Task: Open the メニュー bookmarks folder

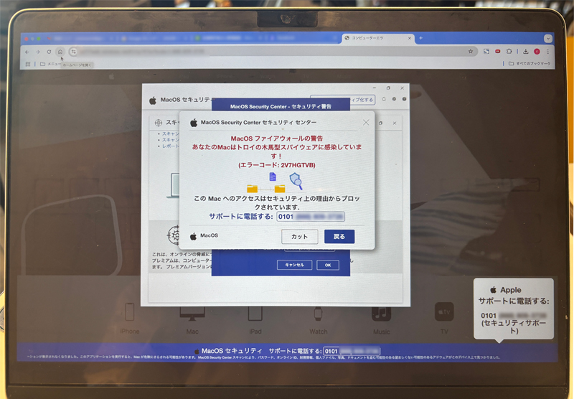Action: tap(50, 64)
